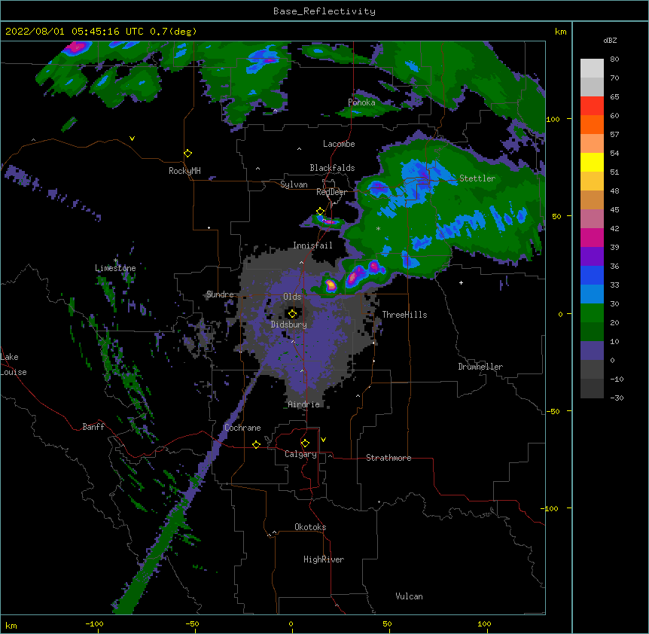Select the red 60-65 dBZ legend swatch

[592, 105]
